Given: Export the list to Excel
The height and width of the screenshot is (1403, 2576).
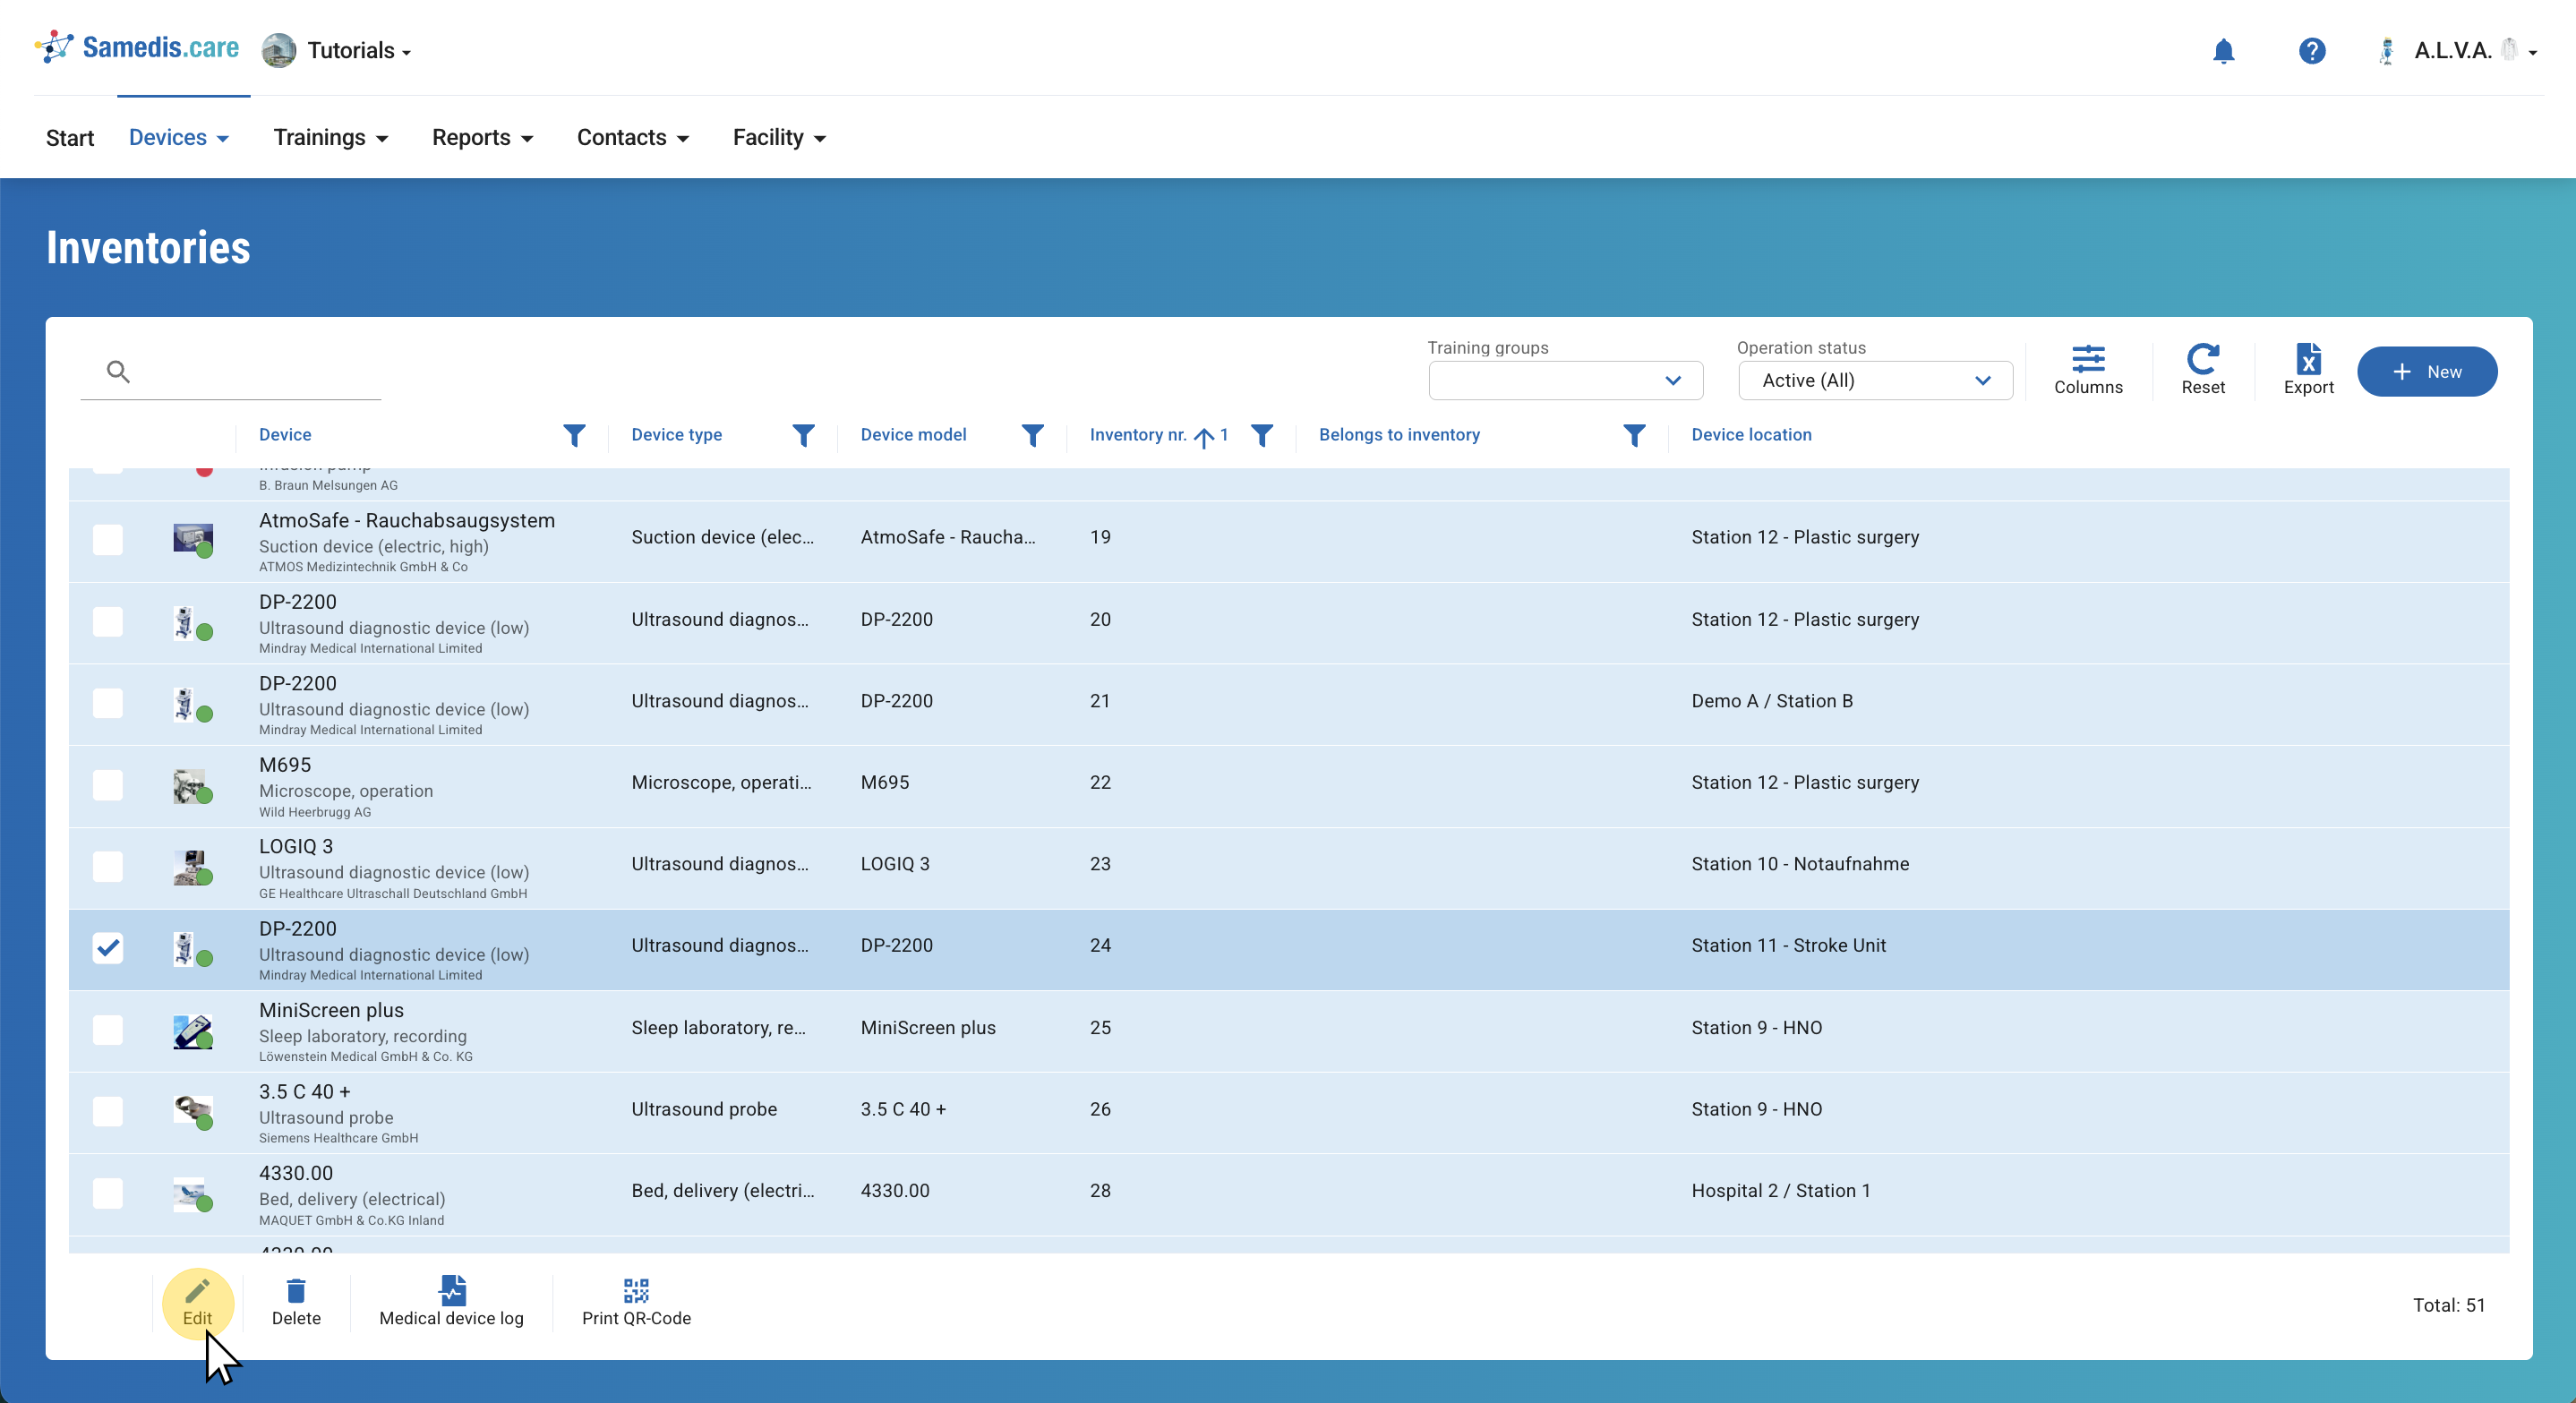Looking at the screenshot, I should [x=2307, y=370].
